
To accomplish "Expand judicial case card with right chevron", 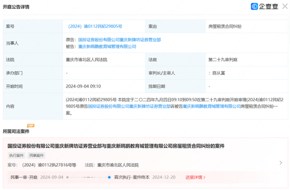I will 281,163.
